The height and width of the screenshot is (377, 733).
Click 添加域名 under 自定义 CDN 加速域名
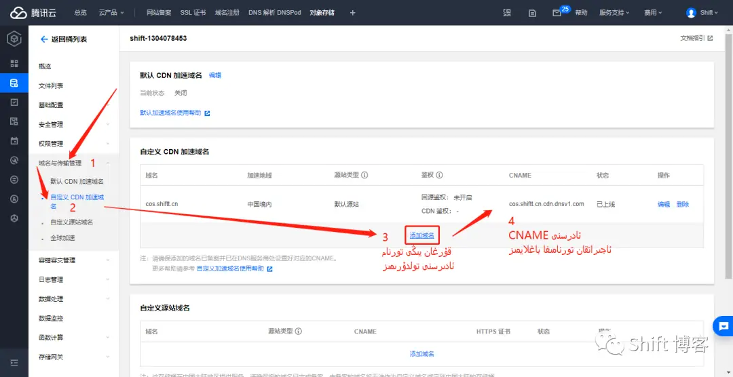tap(421, 235)
